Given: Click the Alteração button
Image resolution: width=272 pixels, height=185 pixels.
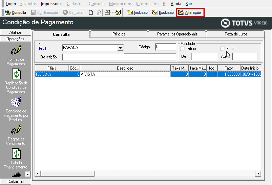Looking at the screenshot, I should click(190, 12).
